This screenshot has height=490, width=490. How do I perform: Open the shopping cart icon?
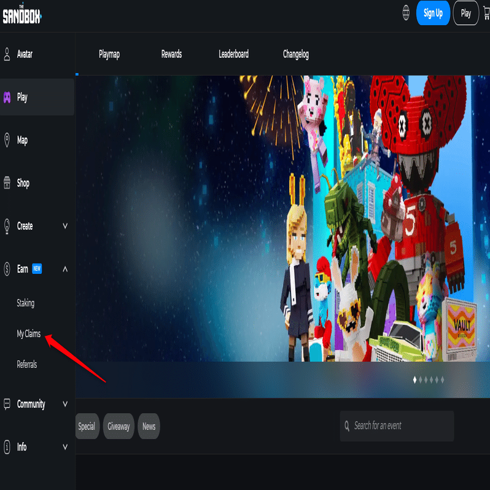486,13
